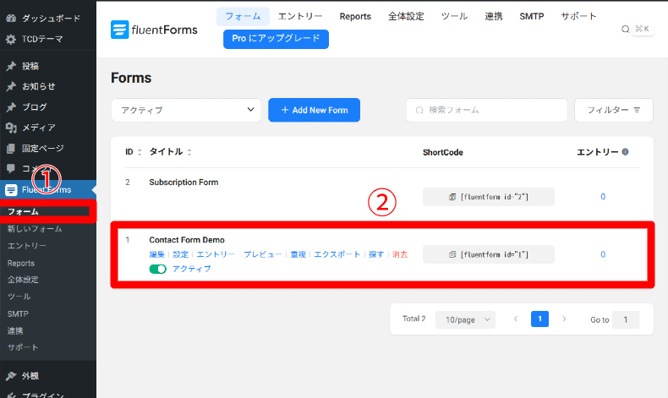The image size is (668, 398).
Task: Go to next page arrow
Action: (564, 319)
